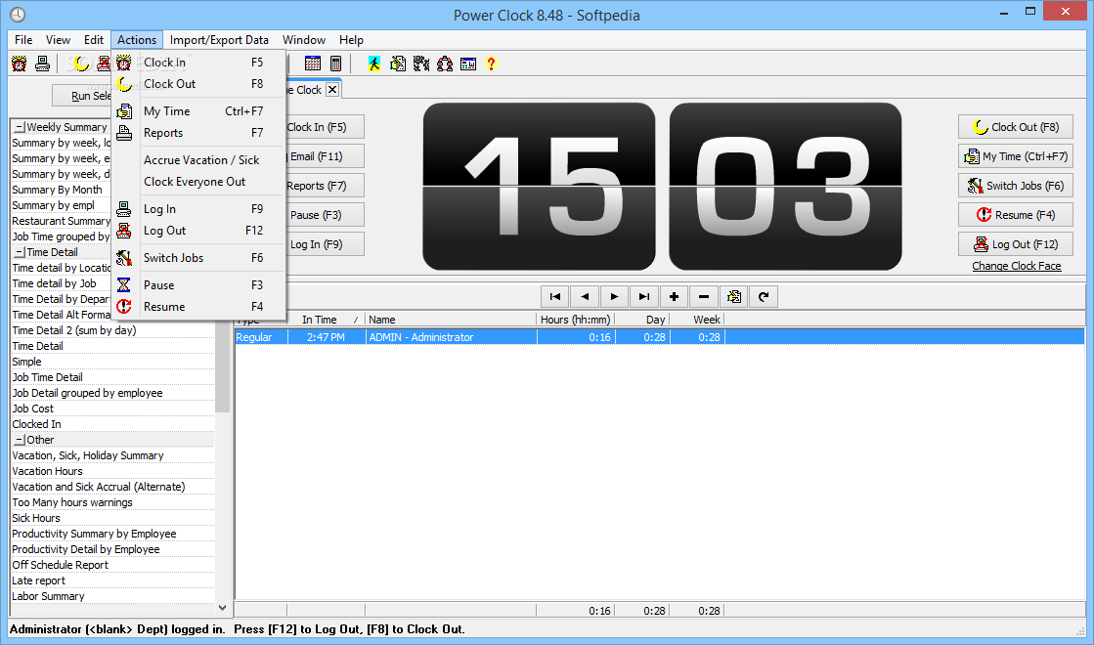Click the window chart toolbar icon
Screen dimensions: 1094x645
tap(468, 64)
